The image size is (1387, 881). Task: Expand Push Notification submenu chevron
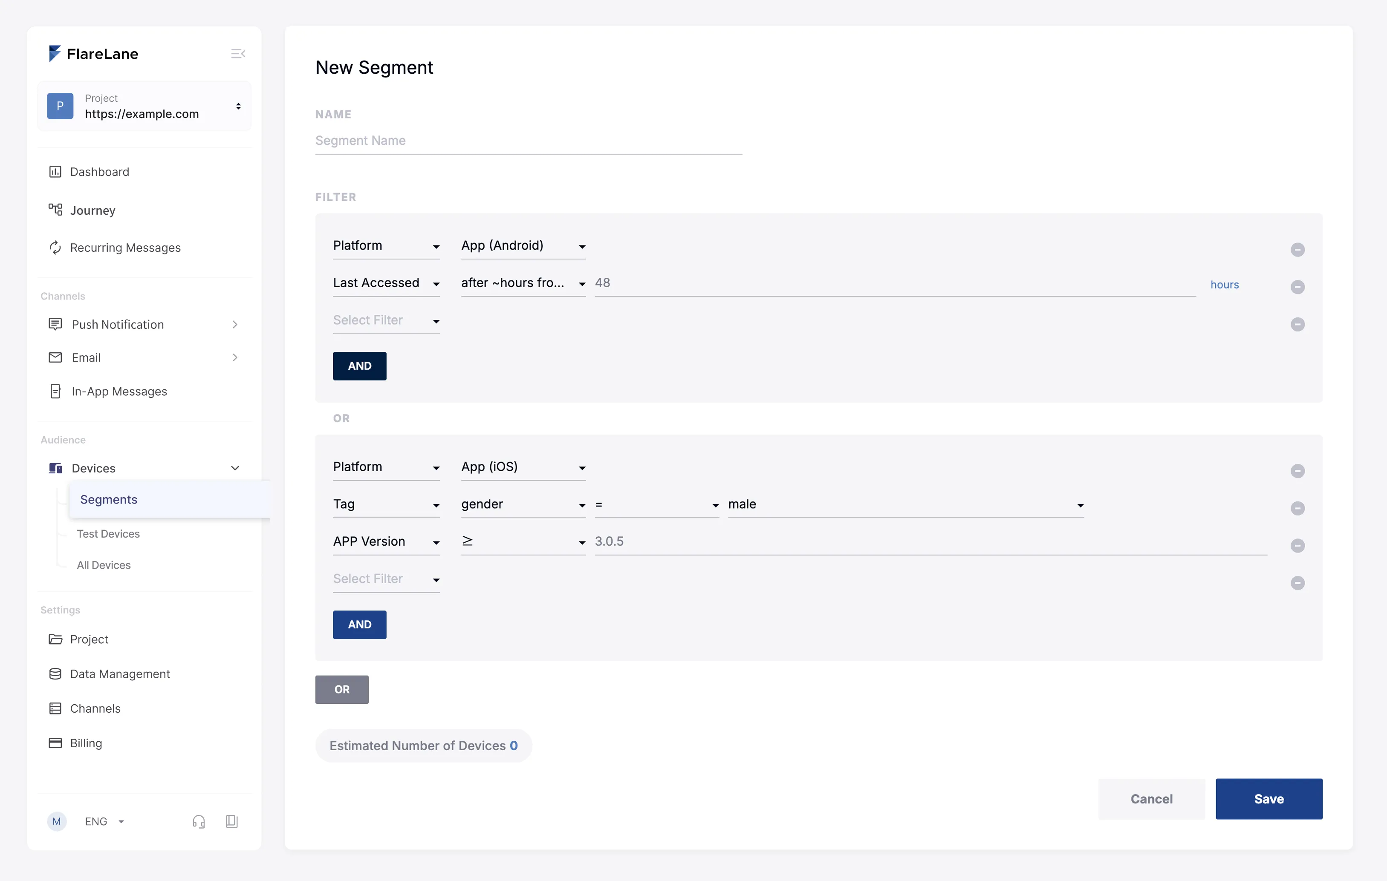point(235,324)
